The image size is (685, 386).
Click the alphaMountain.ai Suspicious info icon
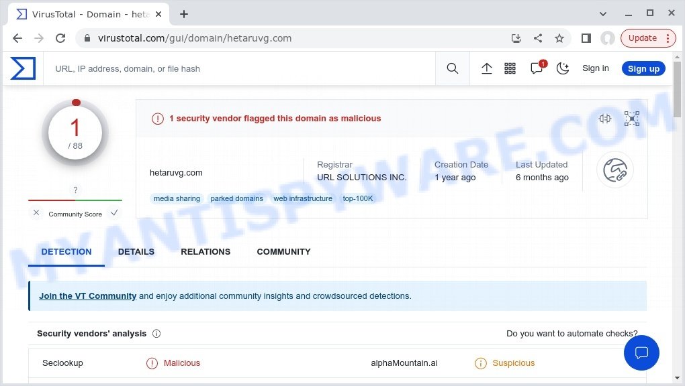481,363
